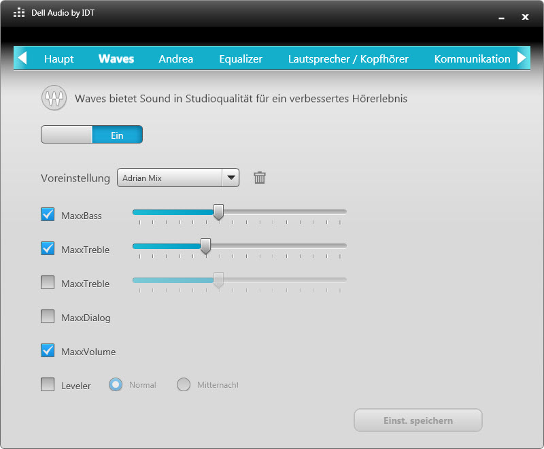Click the Adrian Mix preset field
The width and height of the screenshot is (544, 449).
169,178
